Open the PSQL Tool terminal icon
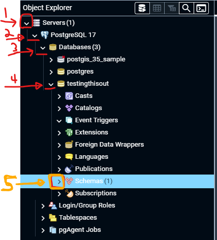The width and height of the screenshot is (217, 240). pyautogui.click(x=201, y=8)
